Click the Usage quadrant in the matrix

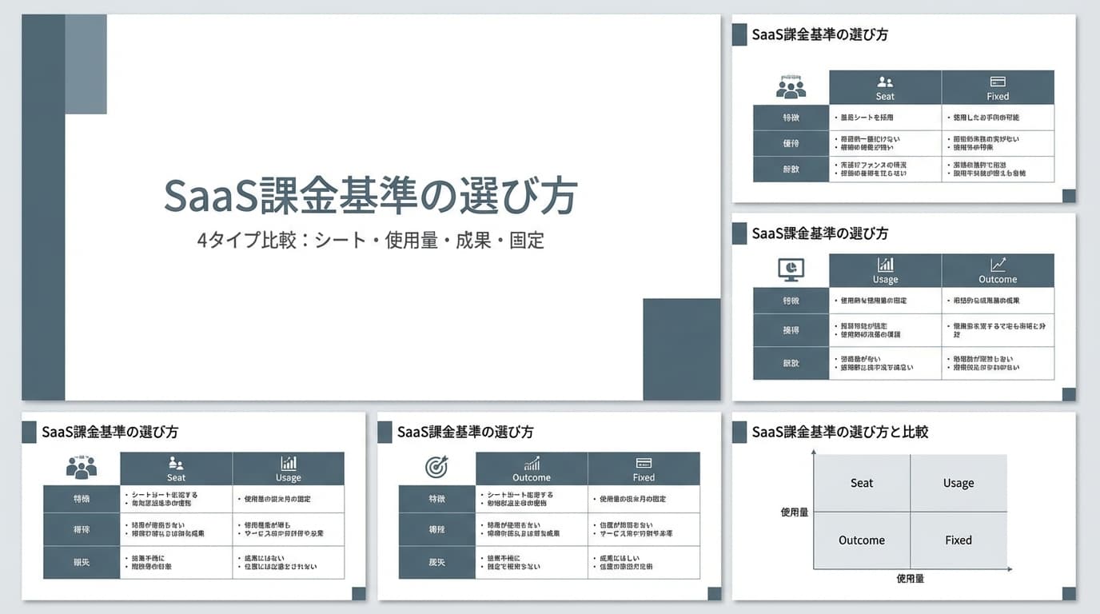(959, 483)
